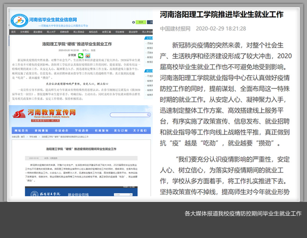Click the caption text below the image
Image resolution: width=307 pixels, height=238 pixels.
pyautogui.click(x=243, y=213)
